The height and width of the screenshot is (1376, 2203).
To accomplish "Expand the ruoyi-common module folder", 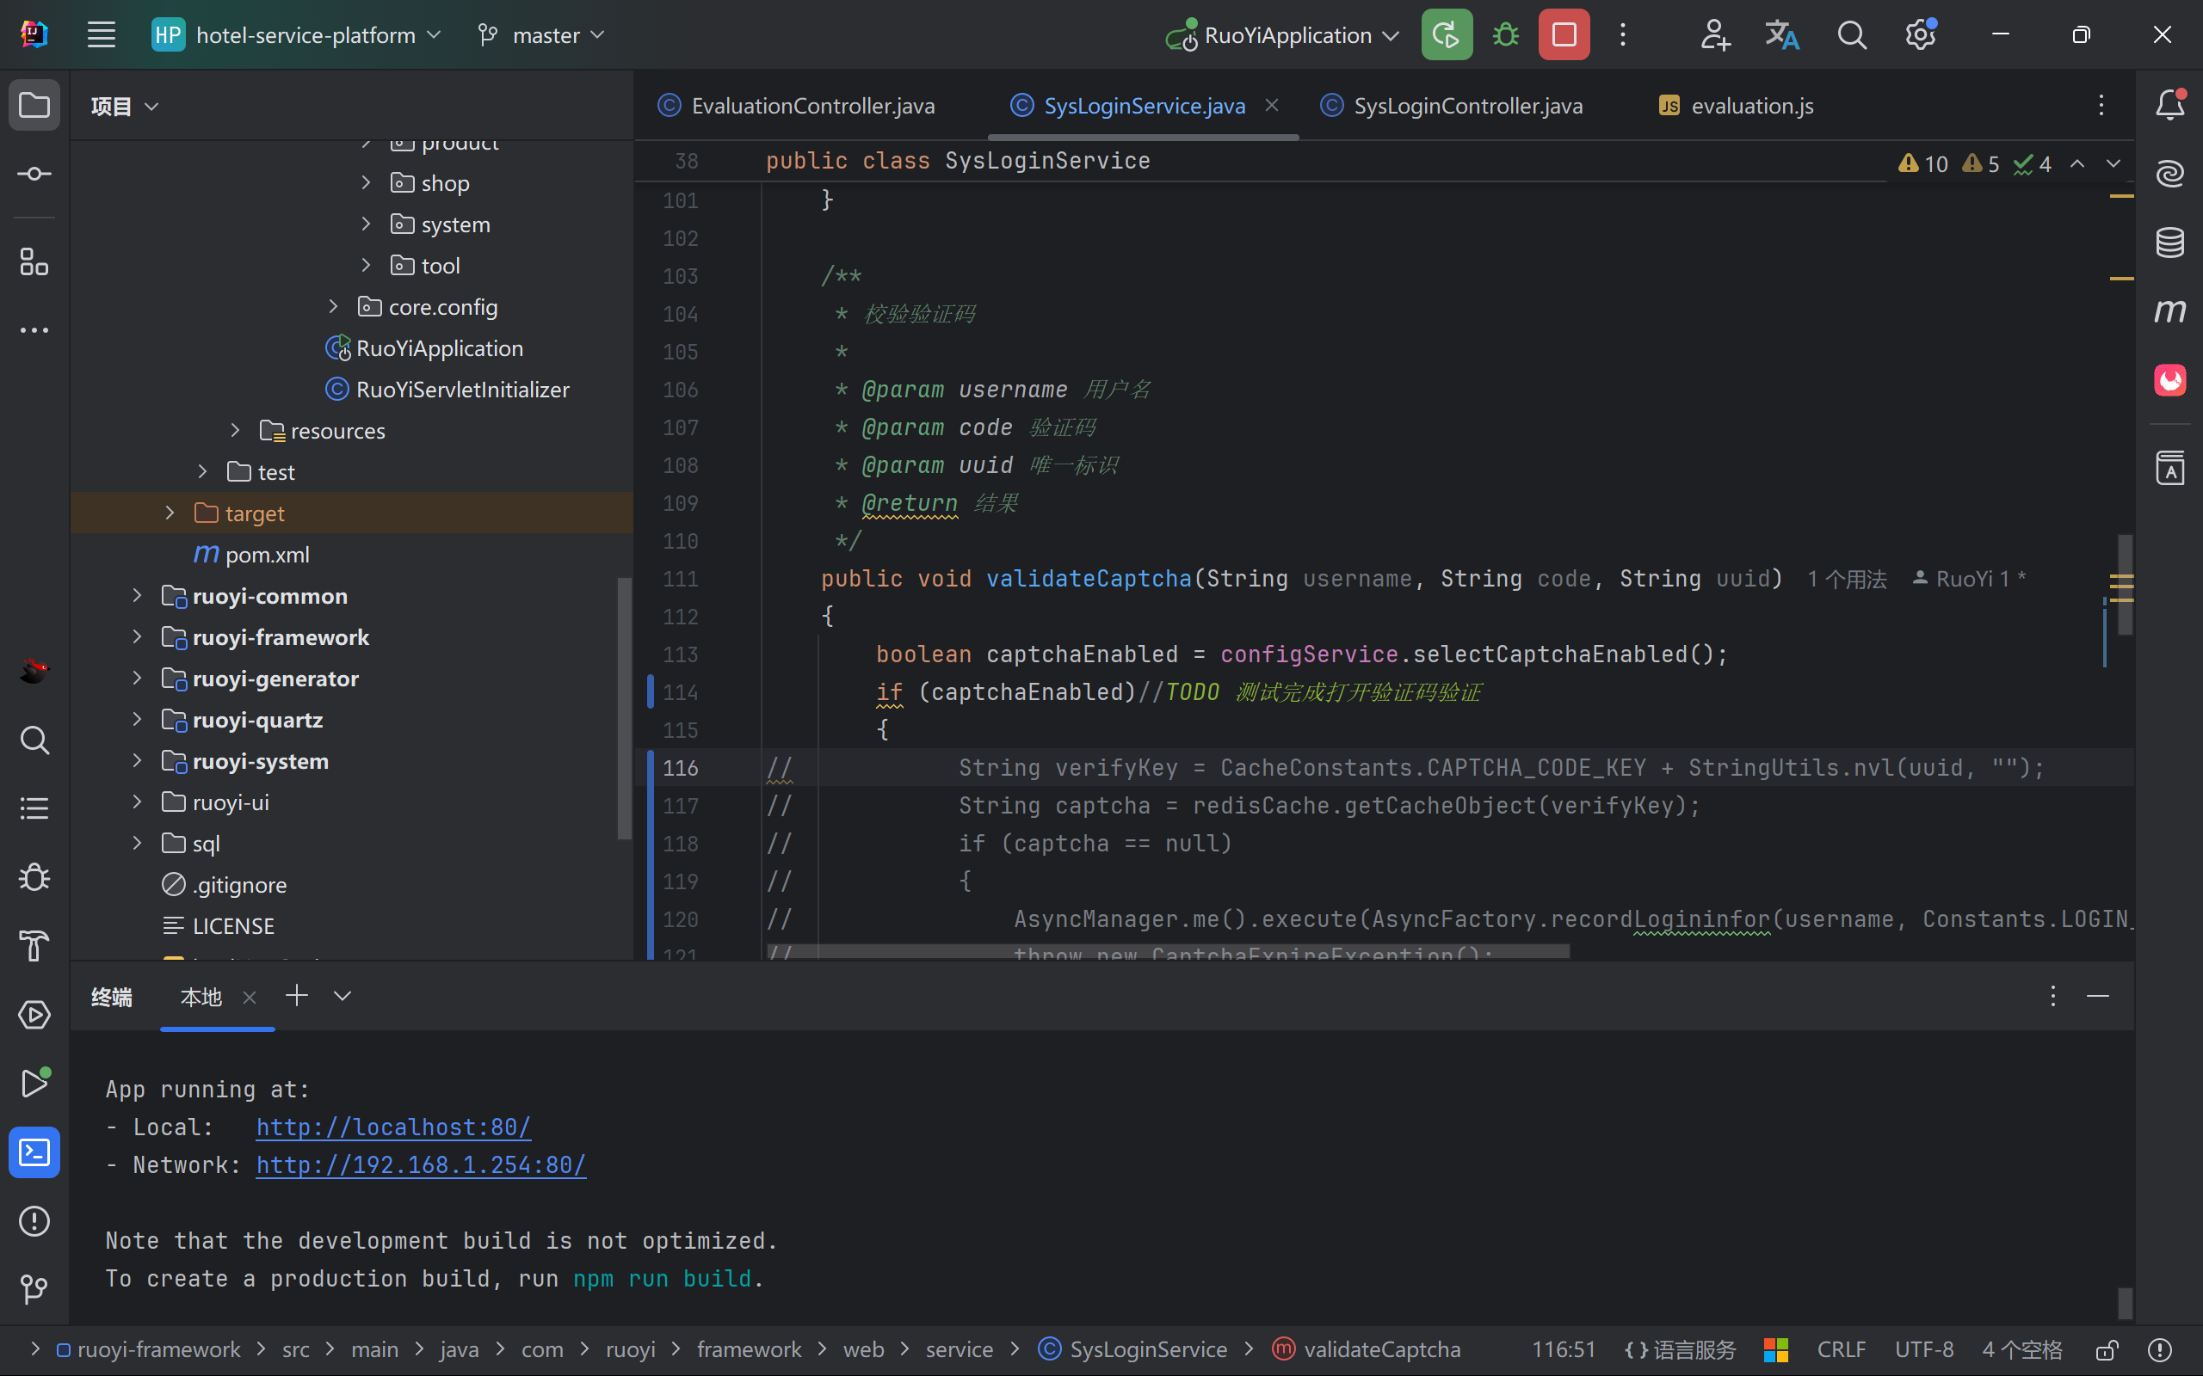I will point(138,596).
